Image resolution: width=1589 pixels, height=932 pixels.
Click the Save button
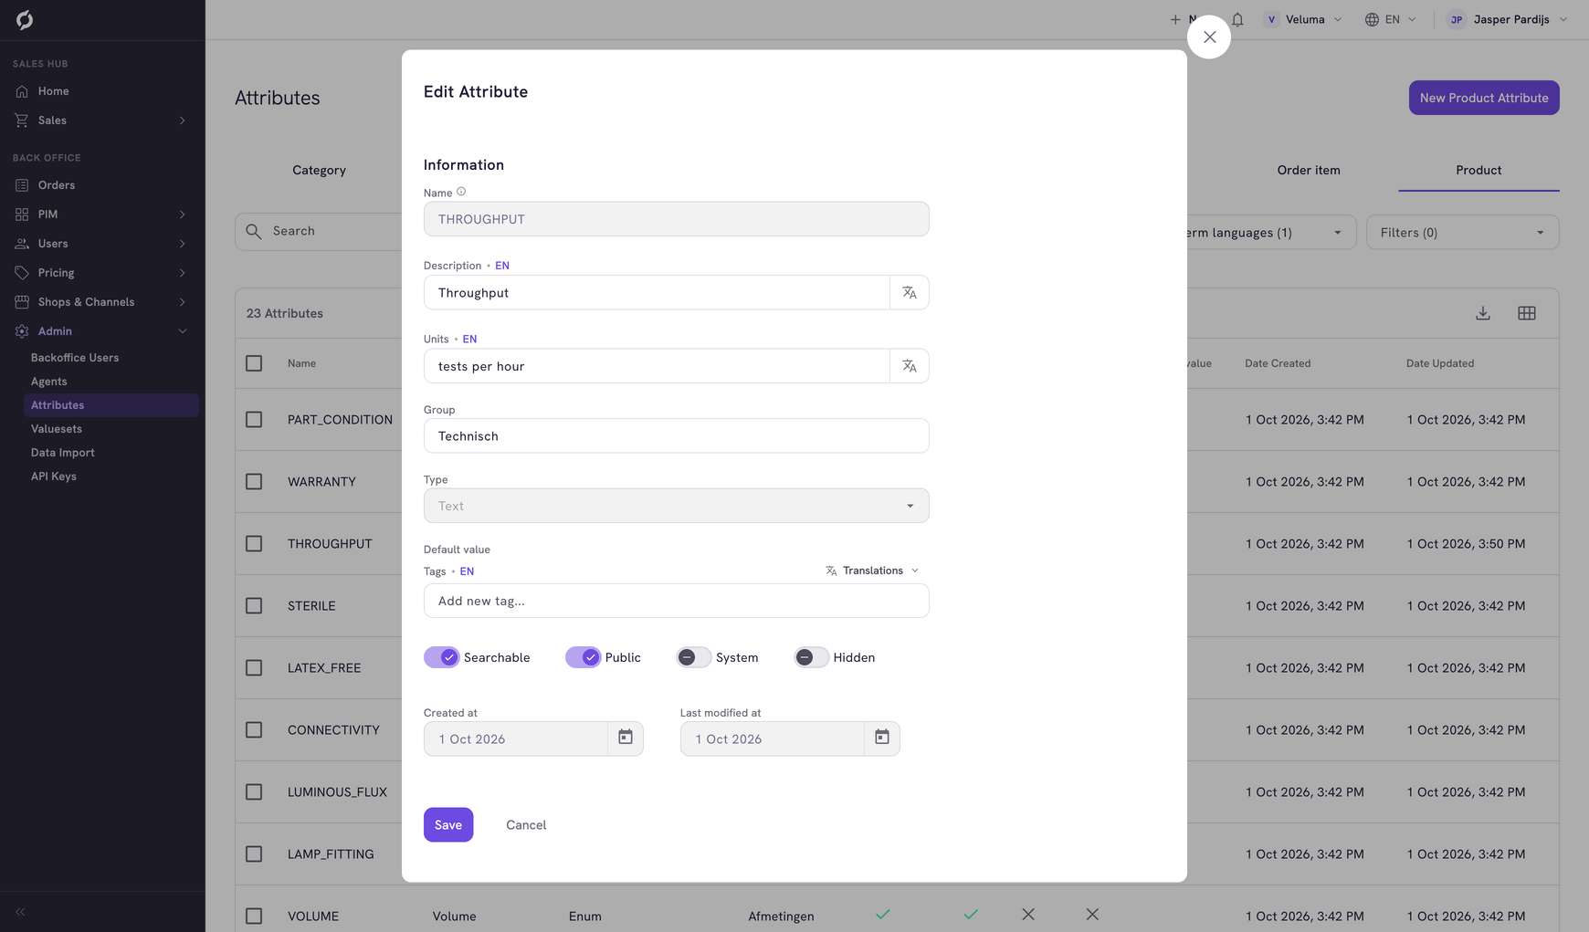pyautogui.click(x=448, y=824)
